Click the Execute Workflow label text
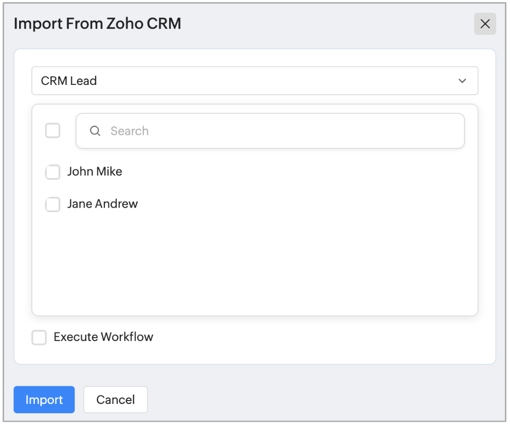 click(103, 337)
